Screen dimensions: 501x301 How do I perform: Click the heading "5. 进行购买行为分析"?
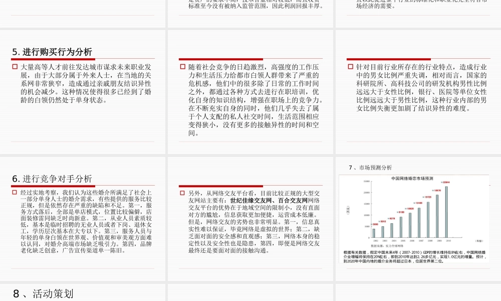tap(52, 52)
